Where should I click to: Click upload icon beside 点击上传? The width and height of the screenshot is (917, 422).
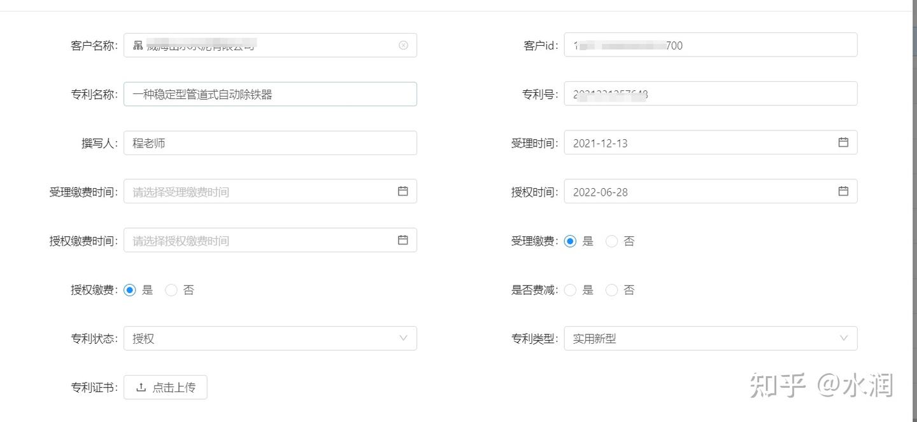141,387
